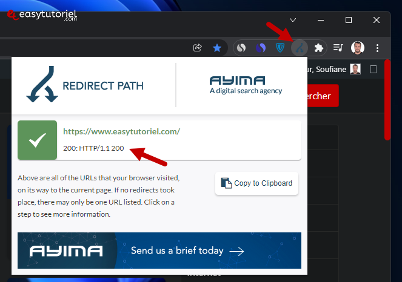Open the blue-purple swirl extension icon

pyautogui.click(x=261, y=48)
